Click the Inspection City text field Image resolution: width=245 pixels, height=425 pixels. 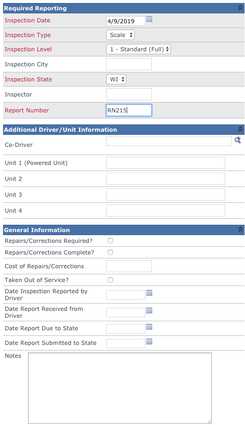[129, 64]
